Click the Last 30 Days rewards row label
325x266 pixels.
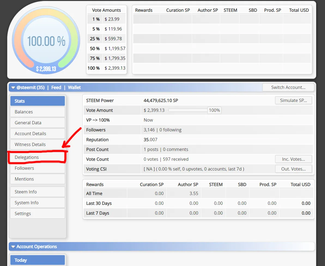click(99, 203)
